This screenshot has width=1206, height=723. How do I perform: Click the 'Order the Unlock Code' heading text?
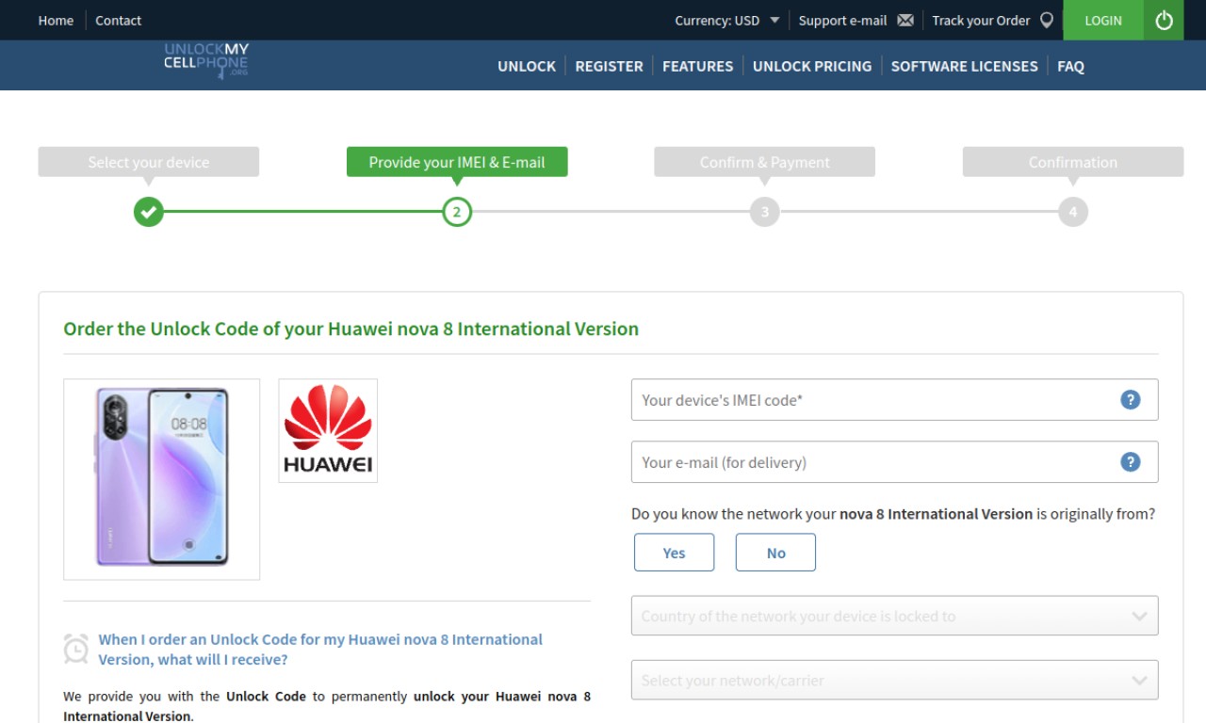coord(350,329)
